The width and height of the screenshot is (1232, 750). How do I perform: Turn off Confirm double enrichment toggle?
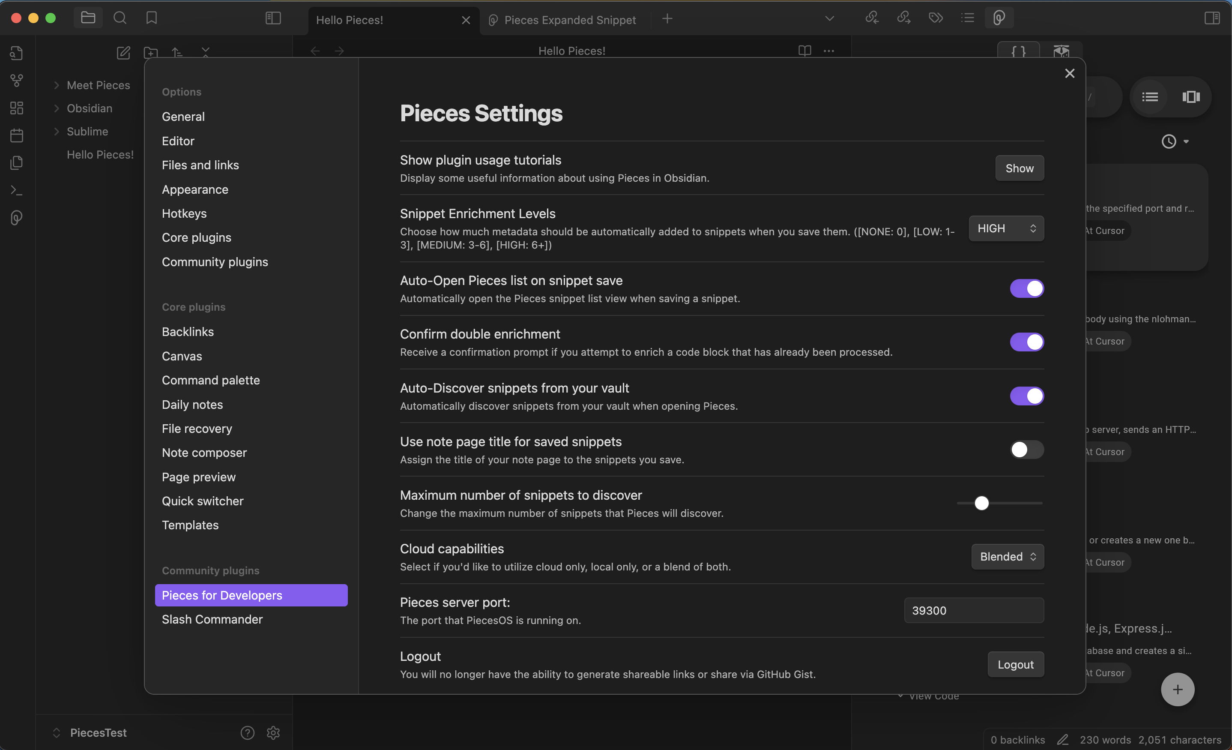[x=1026, y=342]
